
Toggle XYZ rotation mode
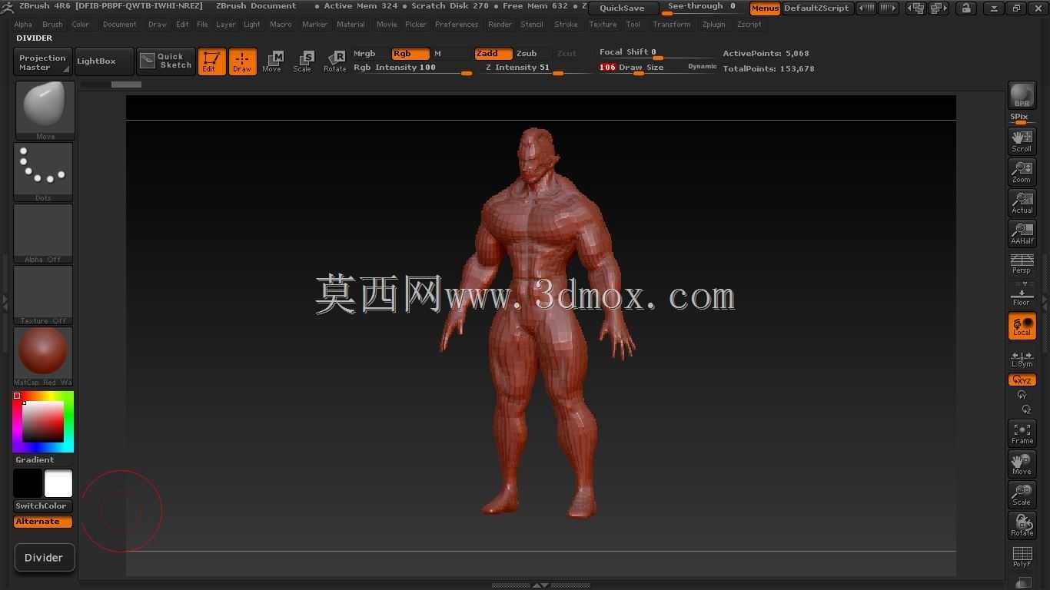coord(1022,380)
